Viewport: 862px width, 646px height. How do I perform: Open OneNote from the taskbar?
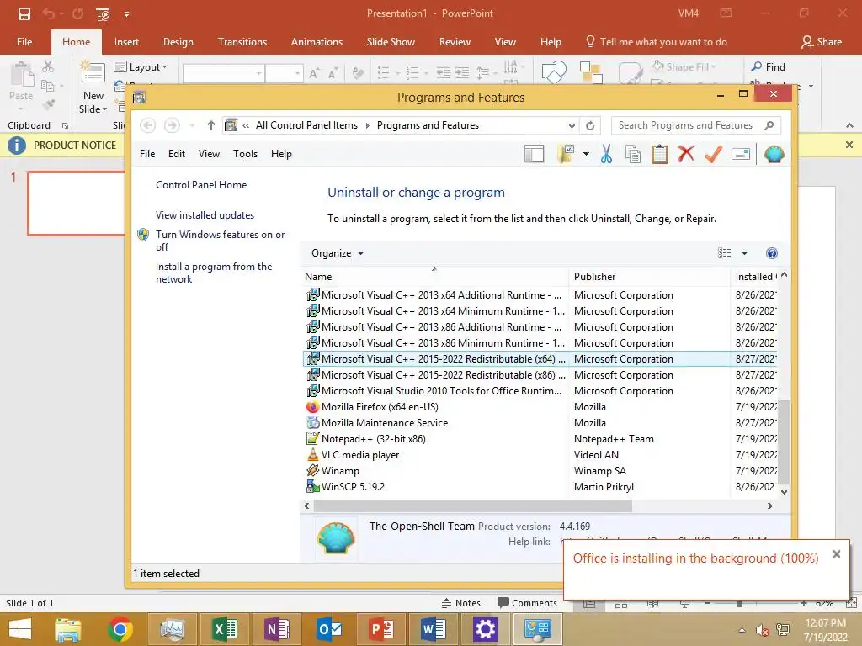[x=276, y=629]
